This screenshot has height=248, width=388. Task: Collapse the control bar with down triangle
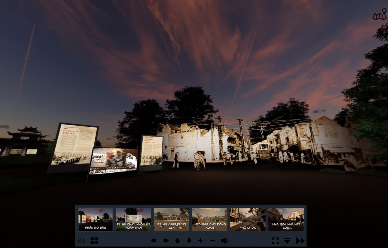click(x=287, y=241)
